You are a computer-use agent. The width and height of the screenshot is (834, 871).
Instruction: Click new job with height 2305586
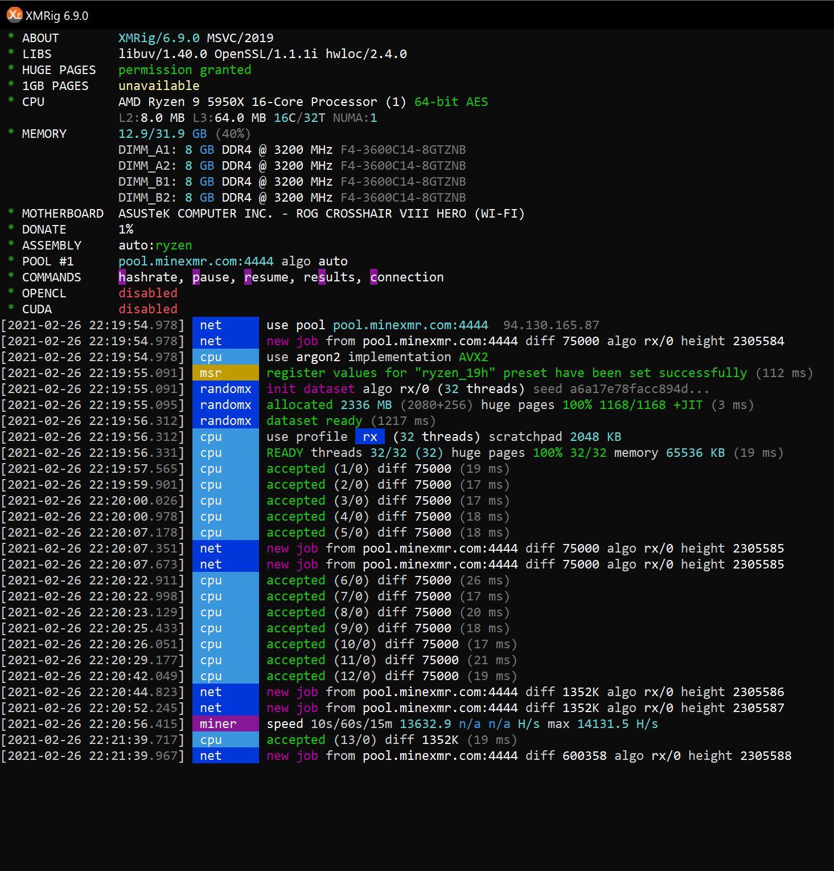point(525,692)
